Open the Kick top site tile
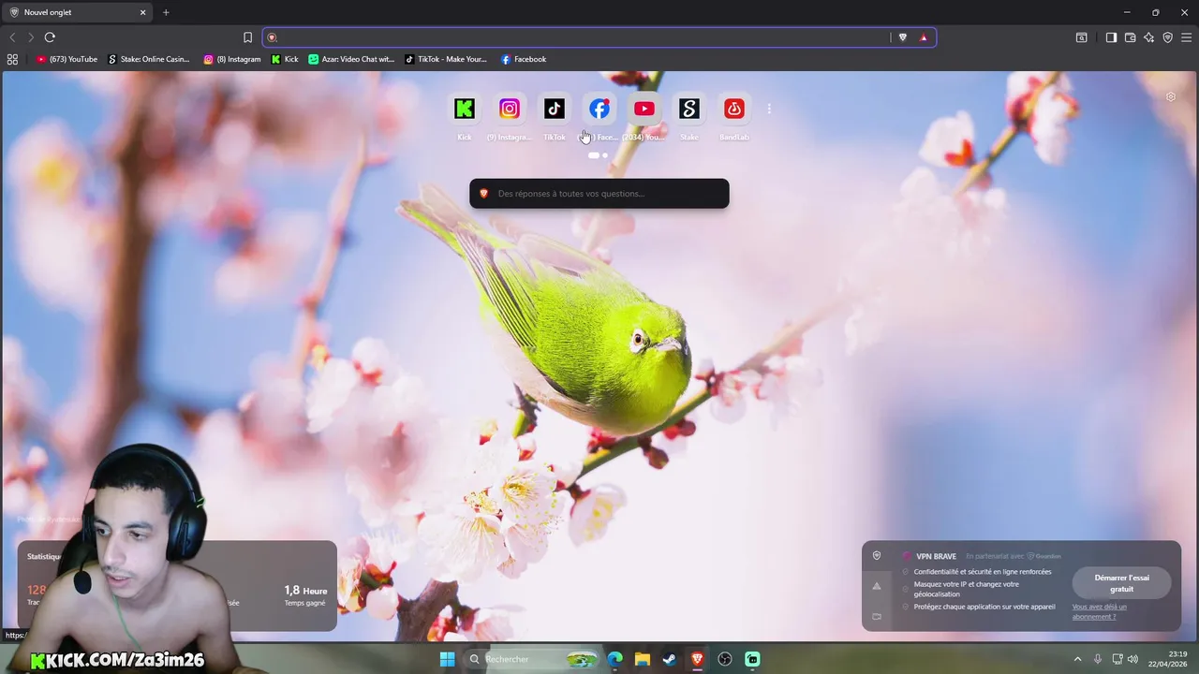Screen dimensions: 1199x674 465,110
